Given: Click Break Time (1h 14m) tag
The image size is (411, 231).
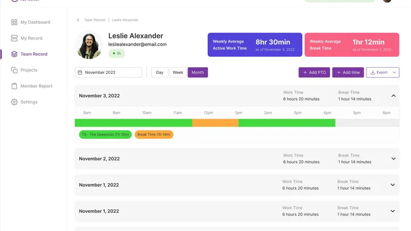Looking at the screenshot, I should point(154,134).
